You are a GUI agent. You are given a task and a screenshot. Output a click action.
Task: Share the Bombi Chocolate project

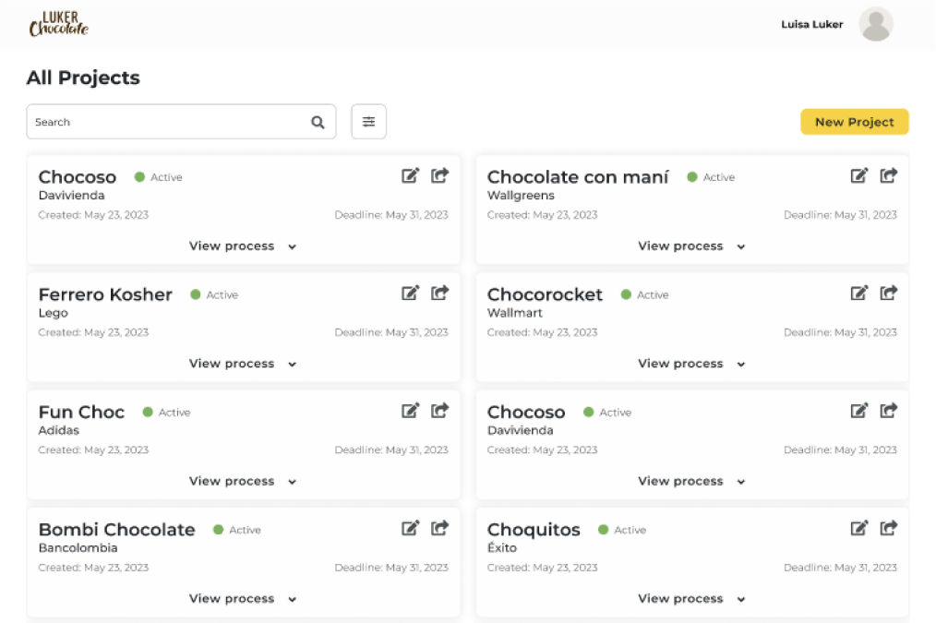pyautogui.click(x=440, y=528)
